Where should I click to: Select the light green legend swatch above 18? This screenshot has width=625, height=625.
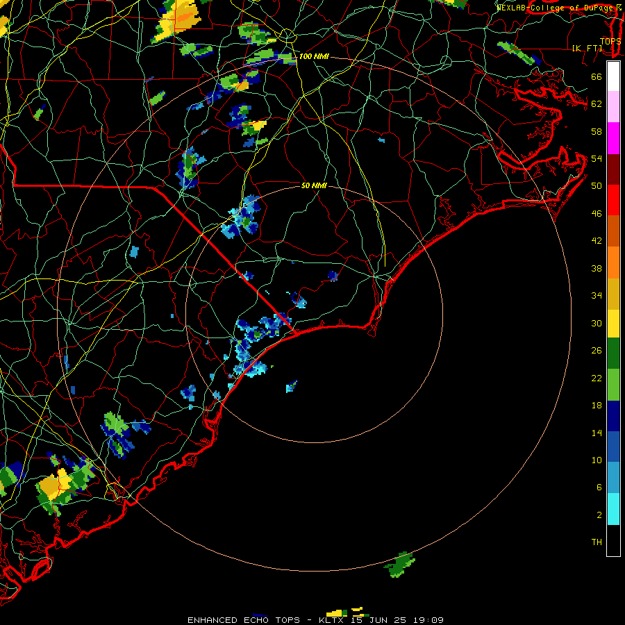[x=613, y=385]
